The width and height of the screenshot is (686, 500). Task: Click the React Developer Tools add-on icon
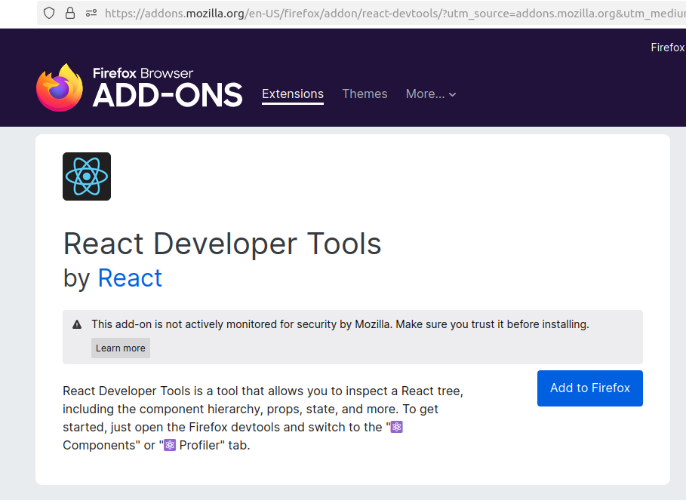87,176
